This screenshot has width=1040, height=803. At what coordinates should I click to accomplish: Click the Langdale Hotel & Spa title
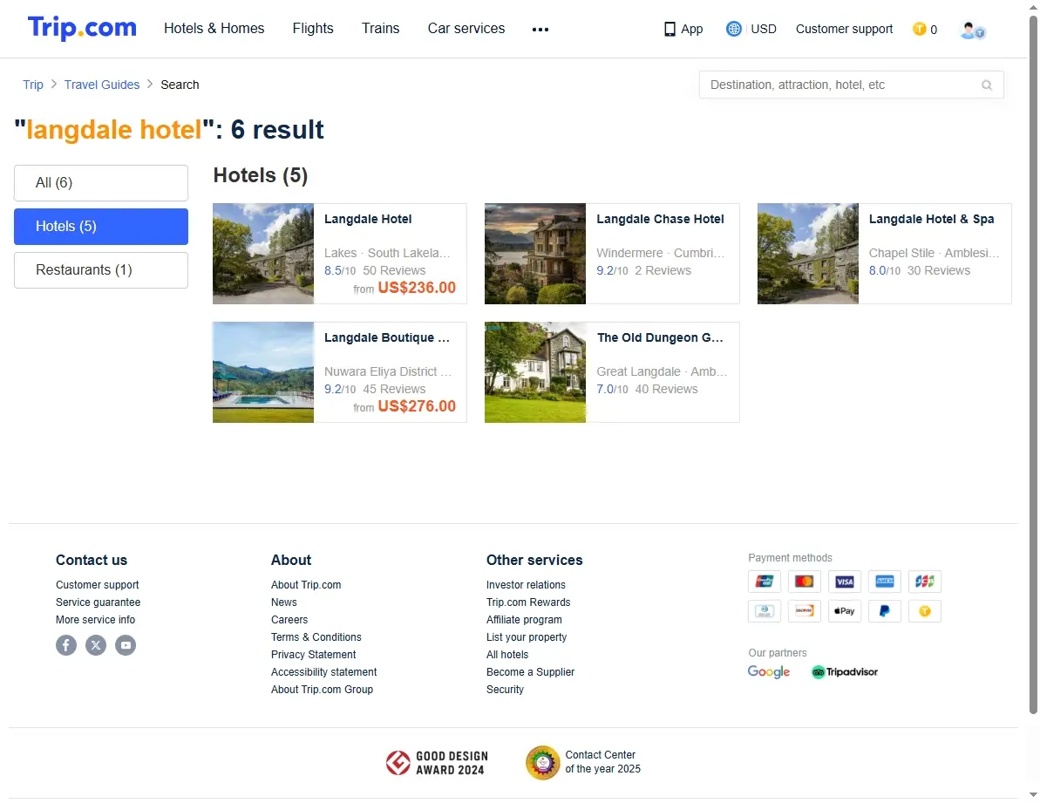931,220
